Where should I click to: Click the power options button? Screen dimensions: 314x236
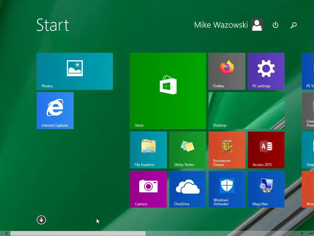(276, 25)
